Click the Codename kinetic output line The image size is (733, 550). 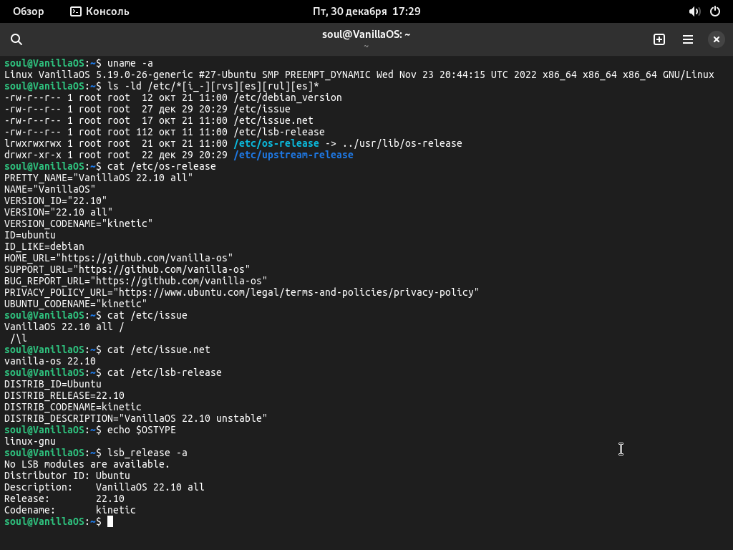70,510
